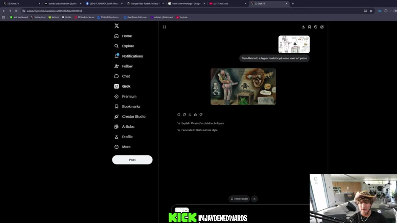Open the Premium page
Screen dimensions: 397x223
click(125, 96)
